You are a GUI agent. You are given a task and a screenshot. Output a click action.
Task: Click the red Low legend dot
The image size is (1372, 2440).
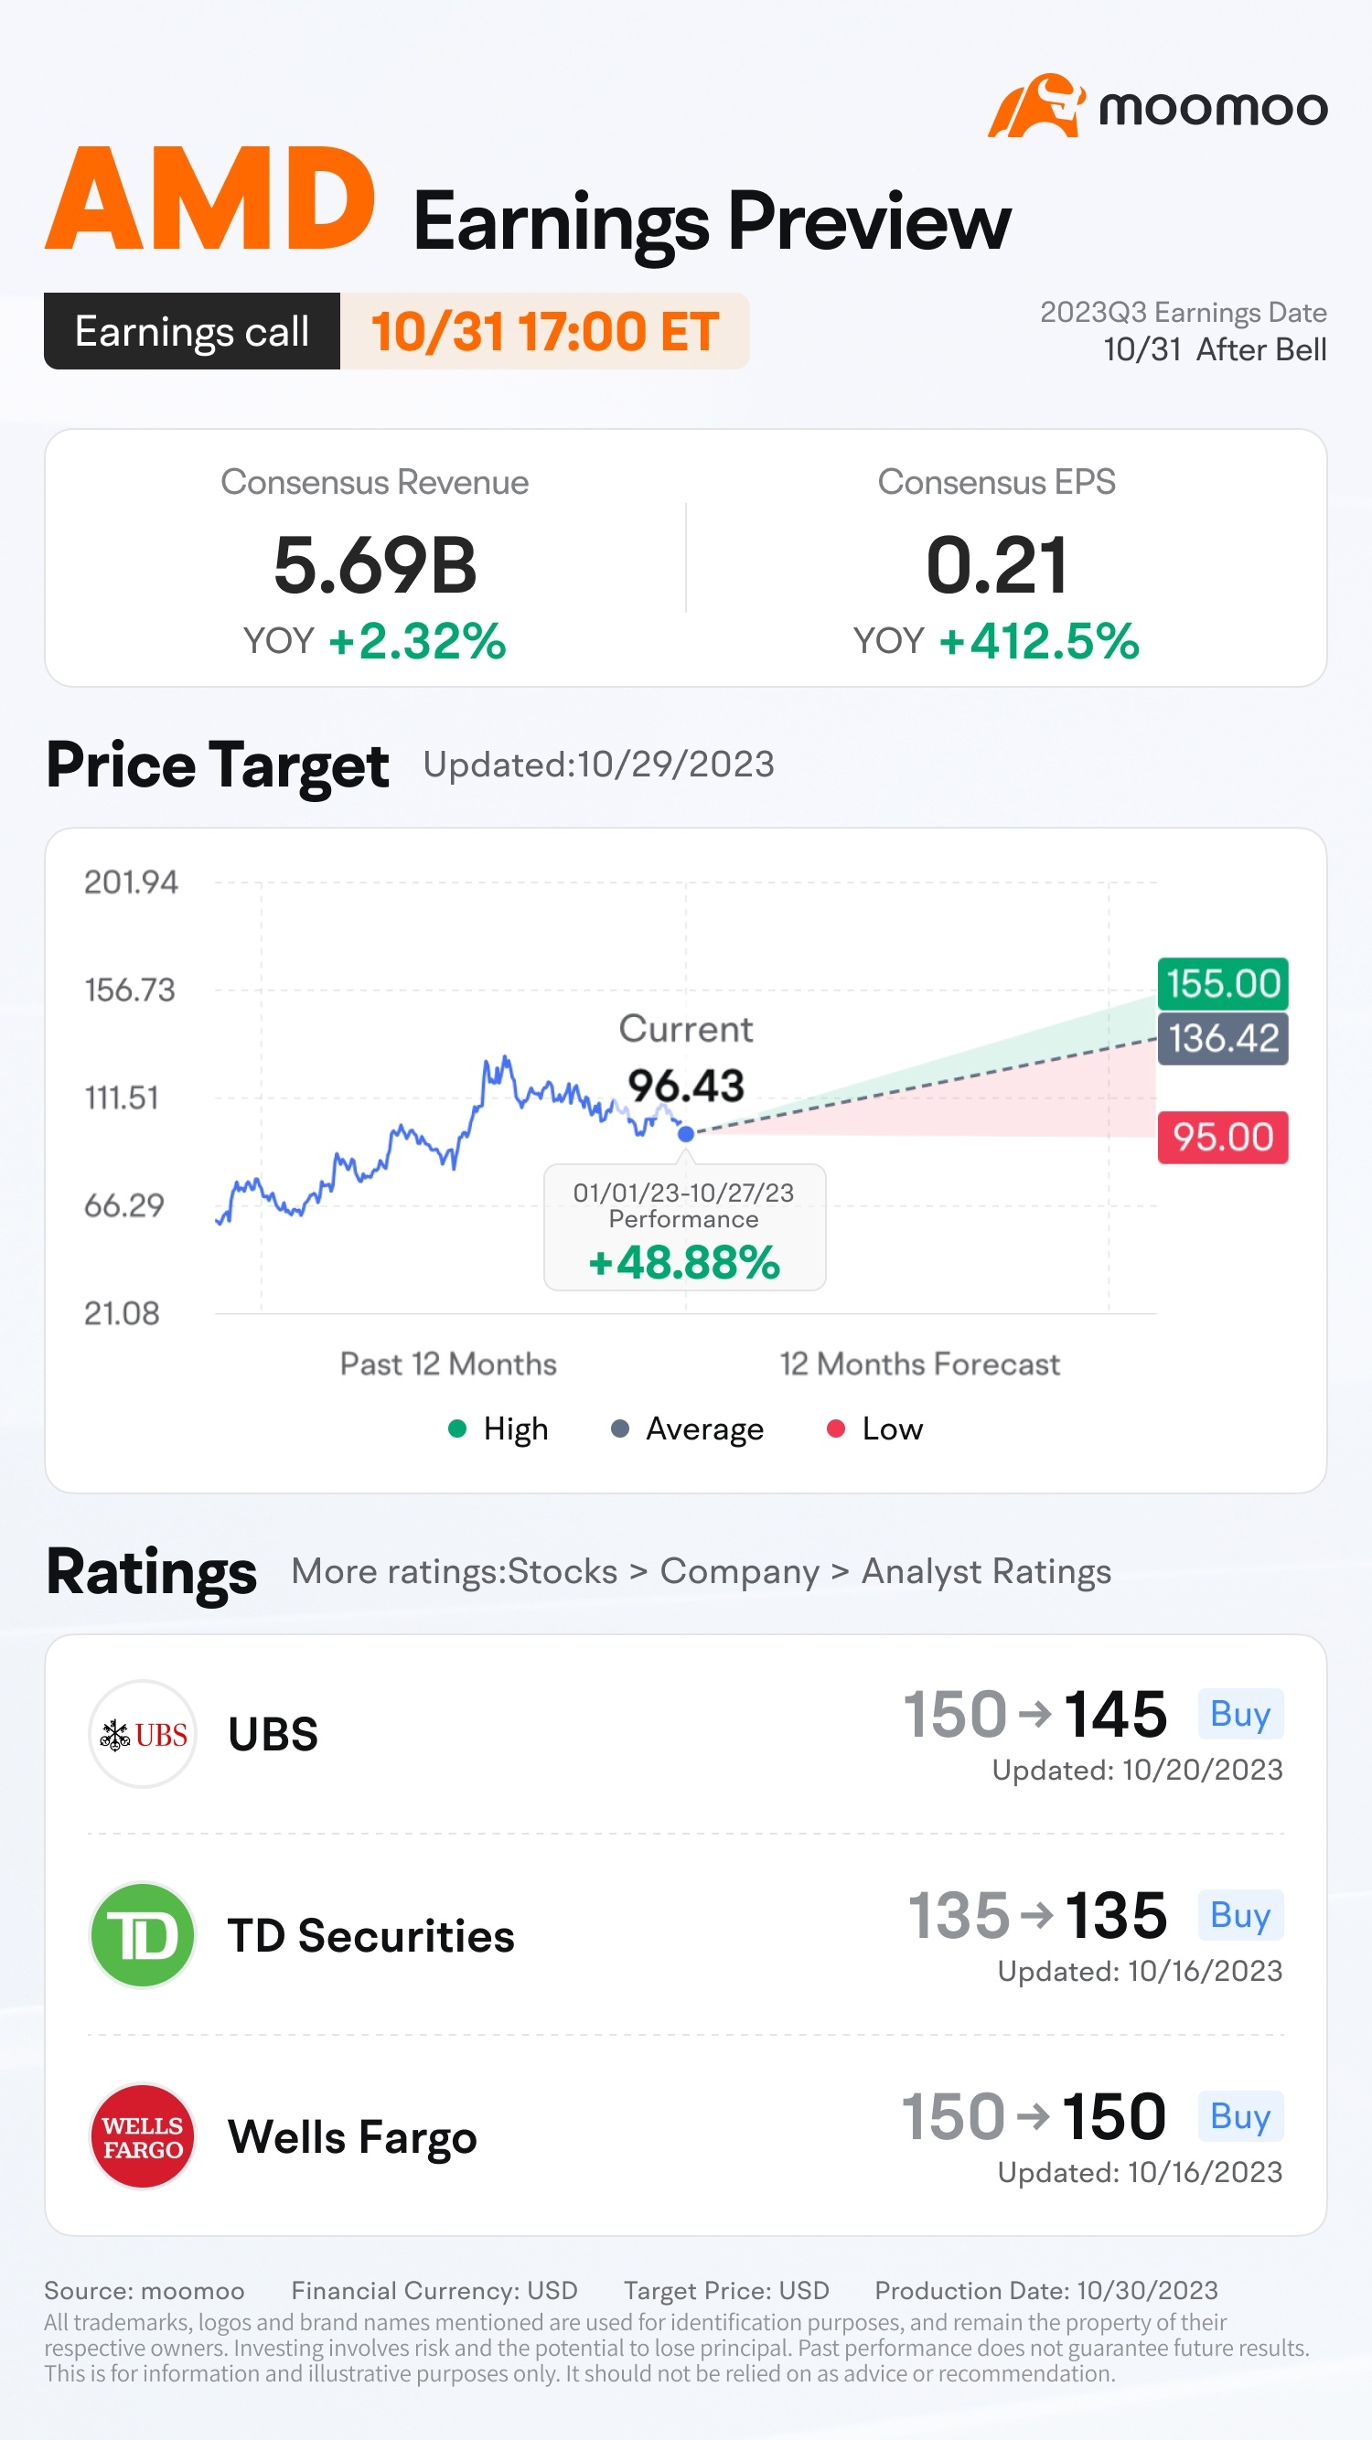pos(836,1429)
